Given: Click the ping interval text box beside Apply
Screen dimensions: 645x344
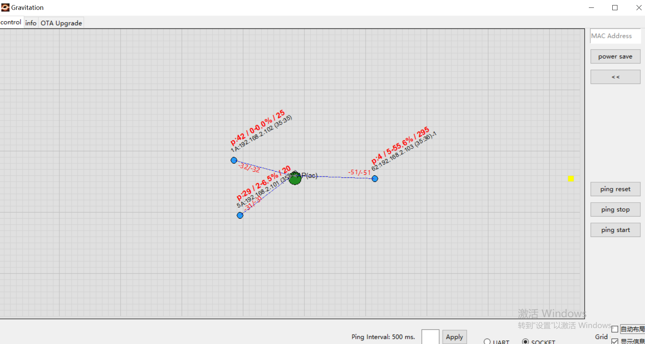Looking at the screenshot, I should [430, 337].
